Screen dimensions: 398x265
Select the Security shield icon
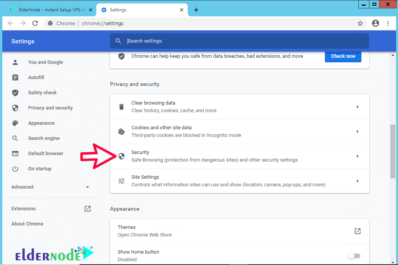pos(121,156)
